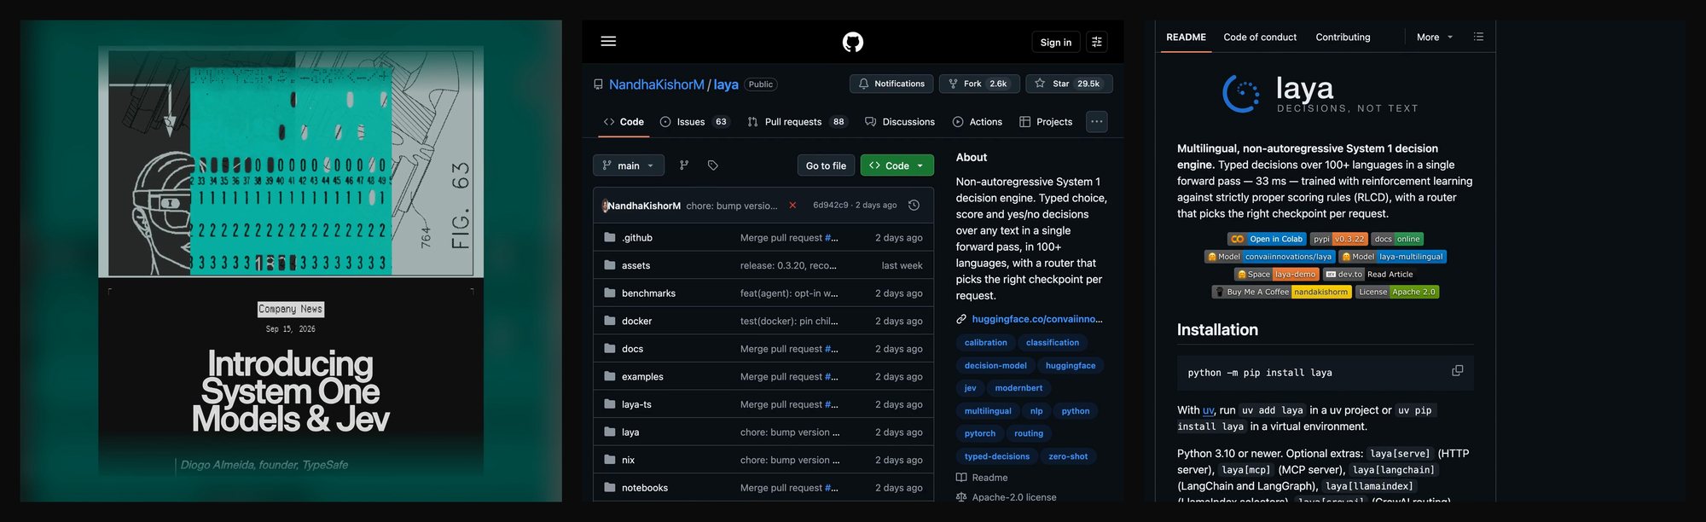
Task: Fork the laya repository
Action: [978, 84]
